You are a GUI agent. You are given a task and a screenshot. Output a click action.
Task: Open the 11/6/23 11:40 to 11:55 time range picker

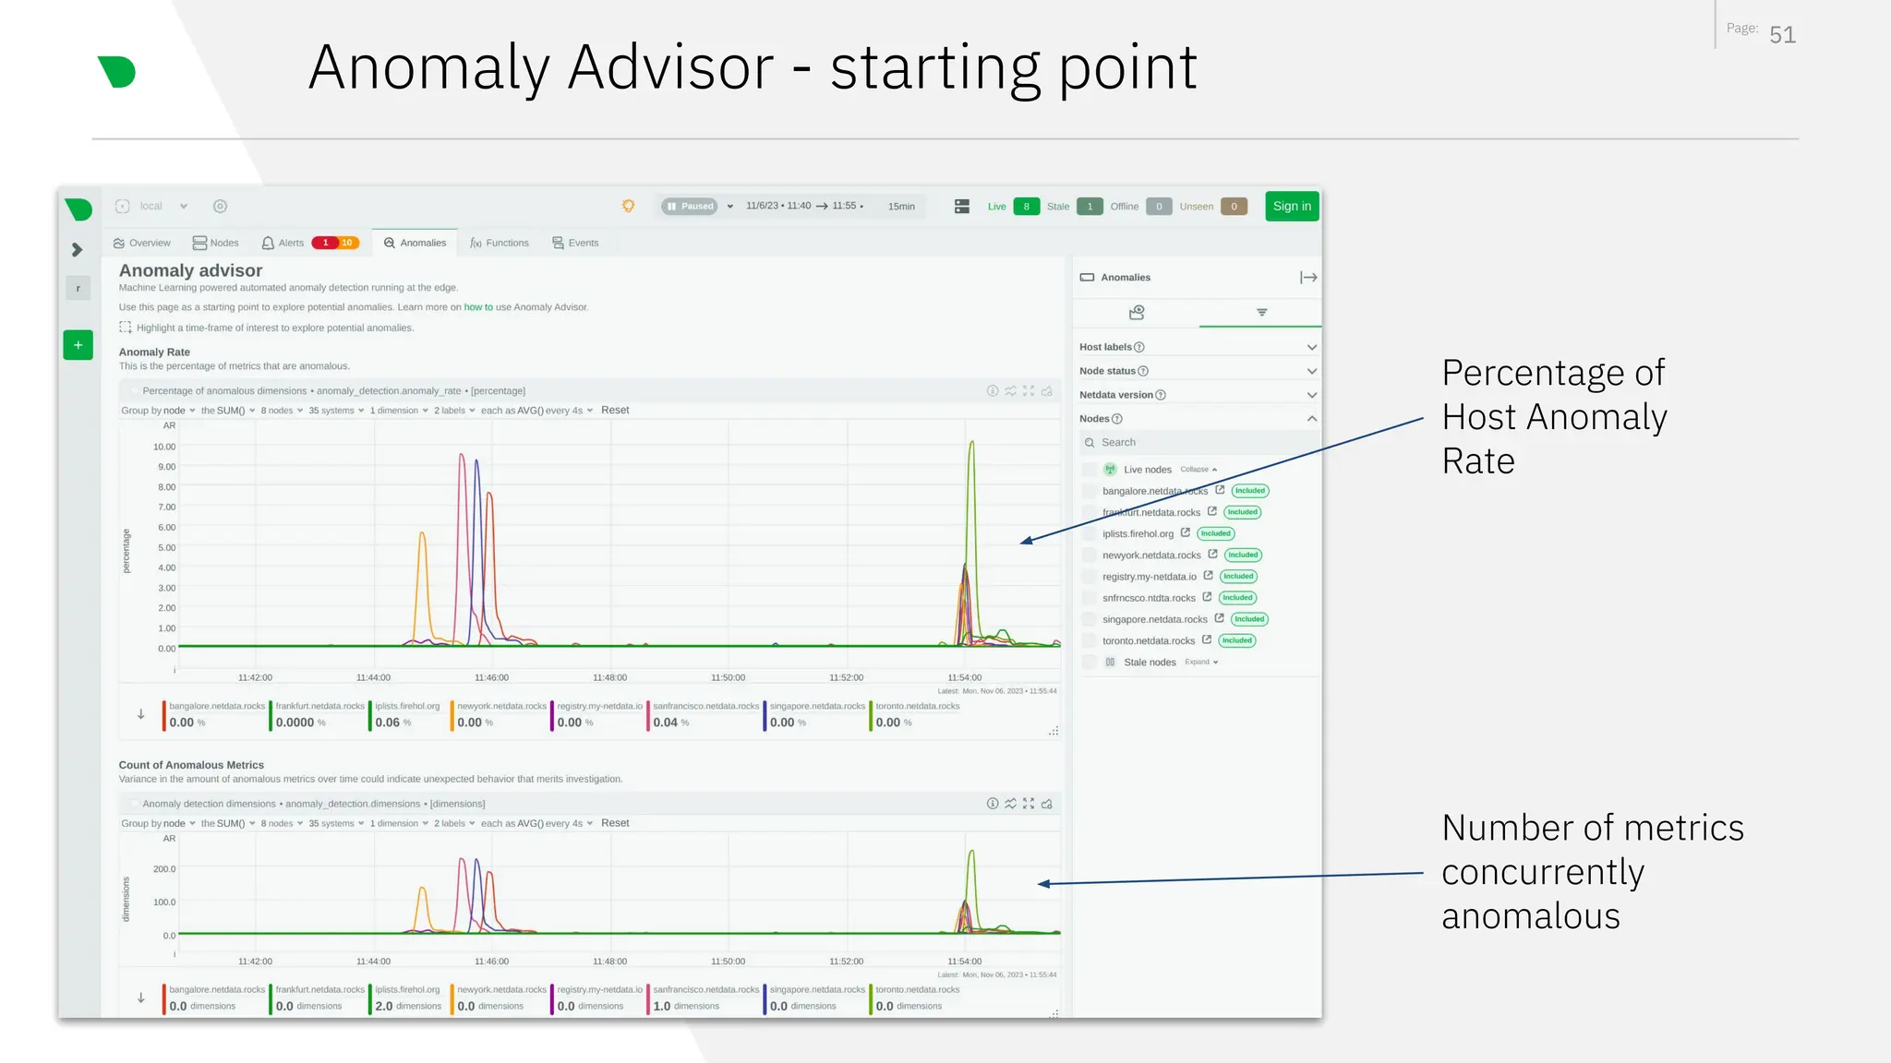pyautogui.click(x=804, y=206)
